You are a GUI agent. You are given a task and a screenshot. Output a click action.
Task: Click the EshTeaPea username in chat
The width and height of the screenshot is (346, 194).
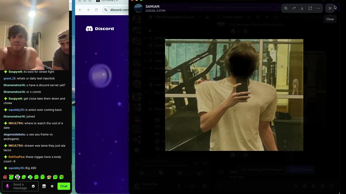tap(16, 157)
